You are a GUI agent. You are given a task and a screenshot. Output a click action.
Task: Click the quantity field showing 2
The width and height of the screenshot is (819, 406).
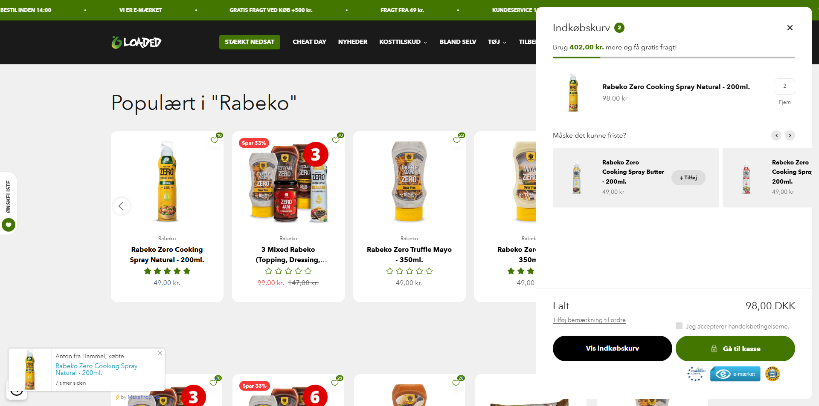pyautogui.click(x=784, y=86)
